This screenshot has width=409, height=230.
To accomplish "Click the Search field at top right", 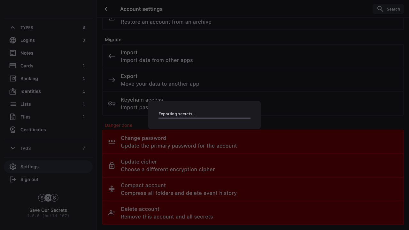I will click(388, 9).
